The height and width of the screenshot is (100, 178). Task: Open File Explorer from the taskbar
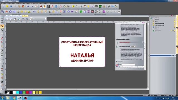8,98
